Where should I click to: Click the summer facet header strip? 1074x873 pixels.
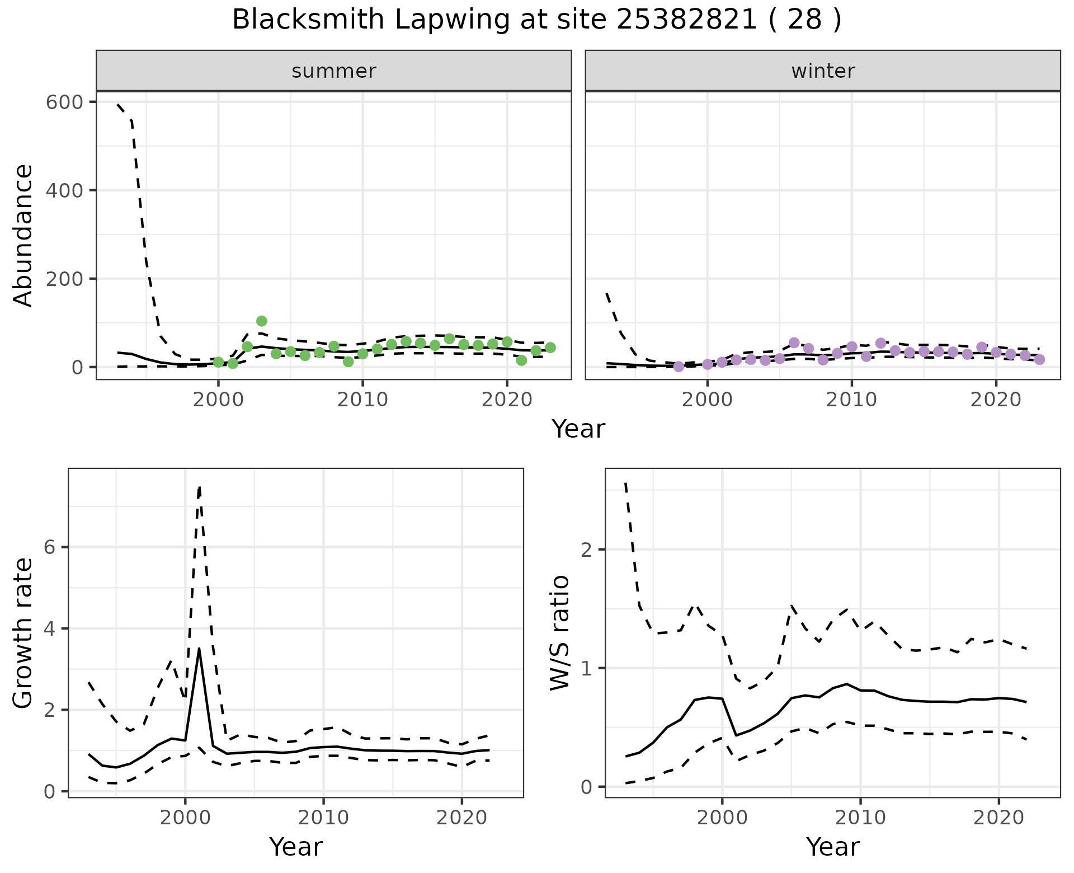pyautogui.click(x=333, y=71)
